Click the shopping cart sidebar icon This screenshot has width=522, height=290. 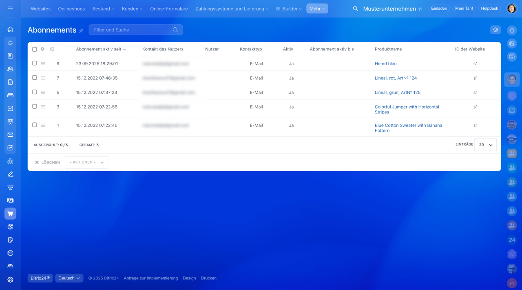coord(10,214)
